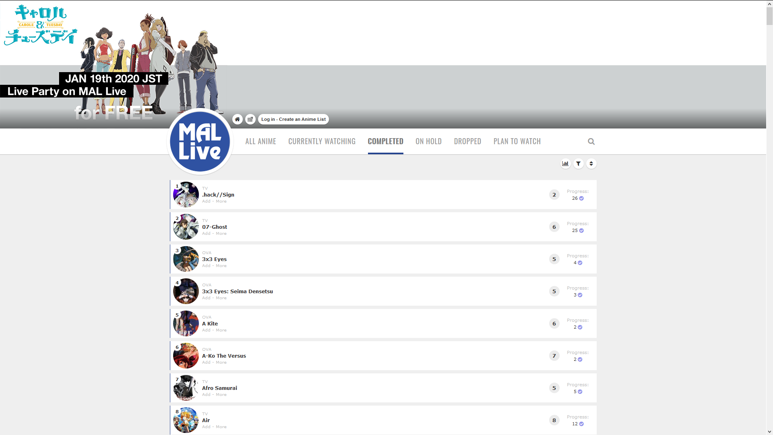Open the filter funnel icon
This screenshot has height=435, width=773.
(x=578, y=164)
